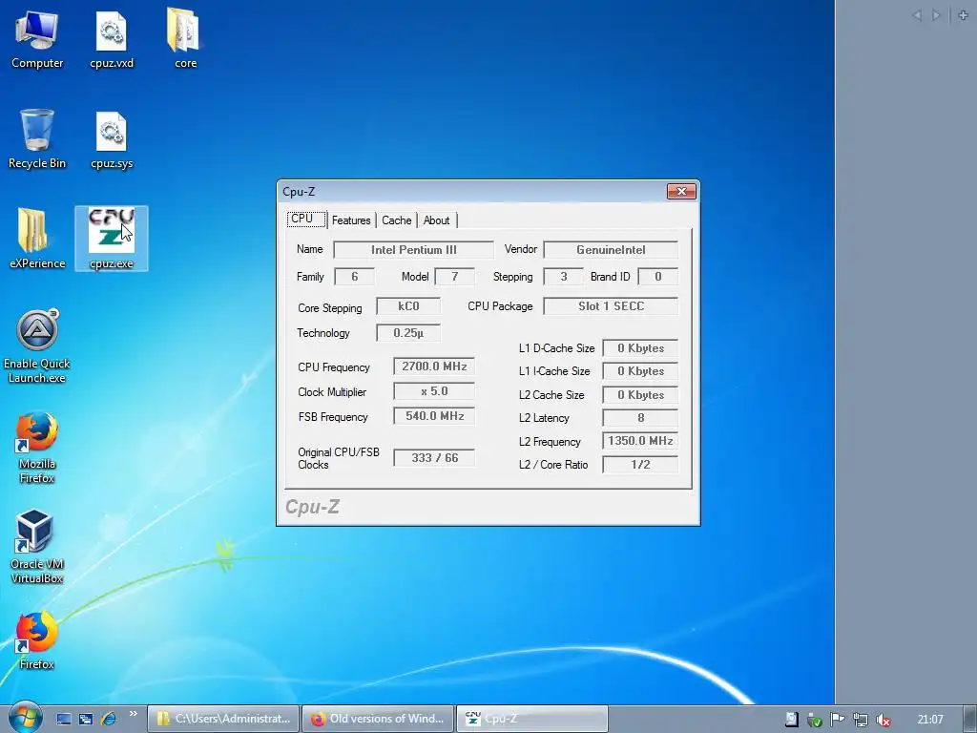Switch to the C:\Users\Administrat... taskbar window
Viewport: 977px width, 733px height.
pyautogui.click(x=223, y=719)
